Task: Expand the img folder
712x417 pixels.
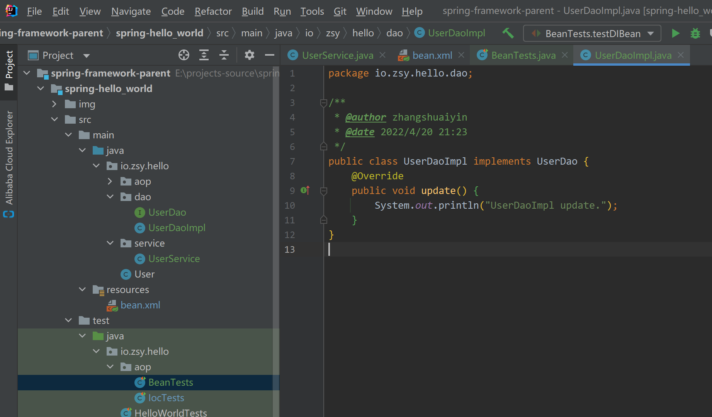Action: click(54, 104)
